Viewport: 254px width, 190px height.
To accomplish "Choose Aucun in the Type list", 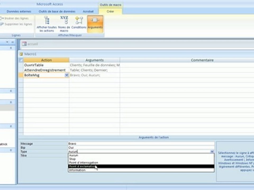I will pyautogui.click(x=141, y=155).
